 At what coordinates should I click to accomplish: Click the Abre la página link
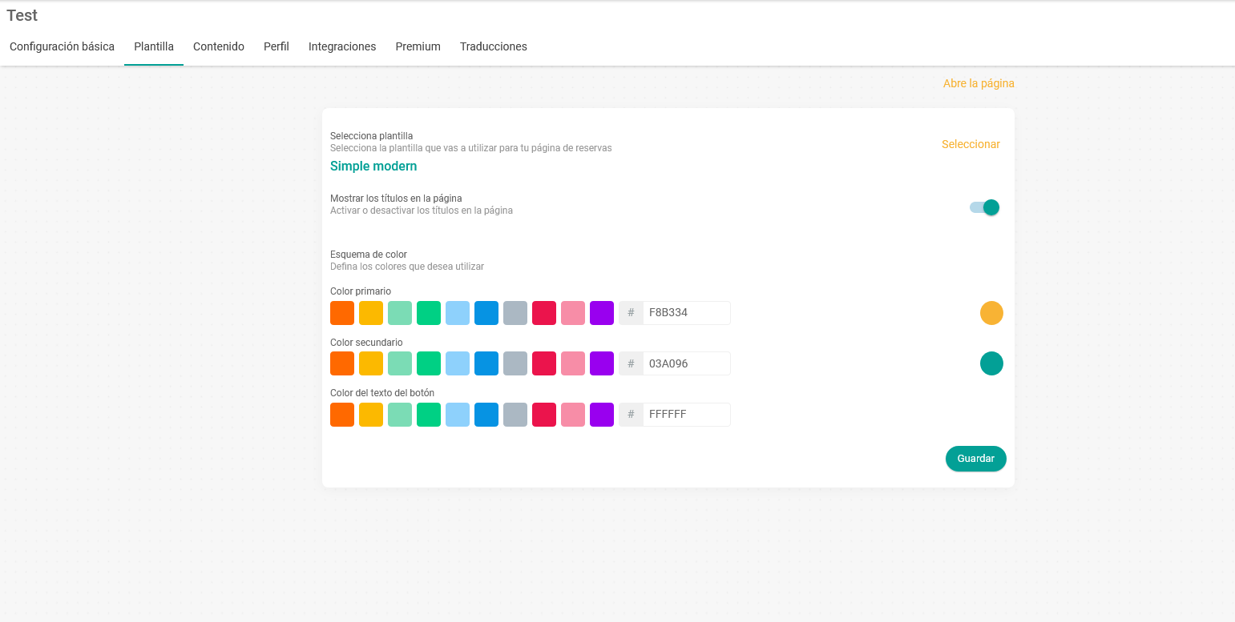click(x=979, y=83)
